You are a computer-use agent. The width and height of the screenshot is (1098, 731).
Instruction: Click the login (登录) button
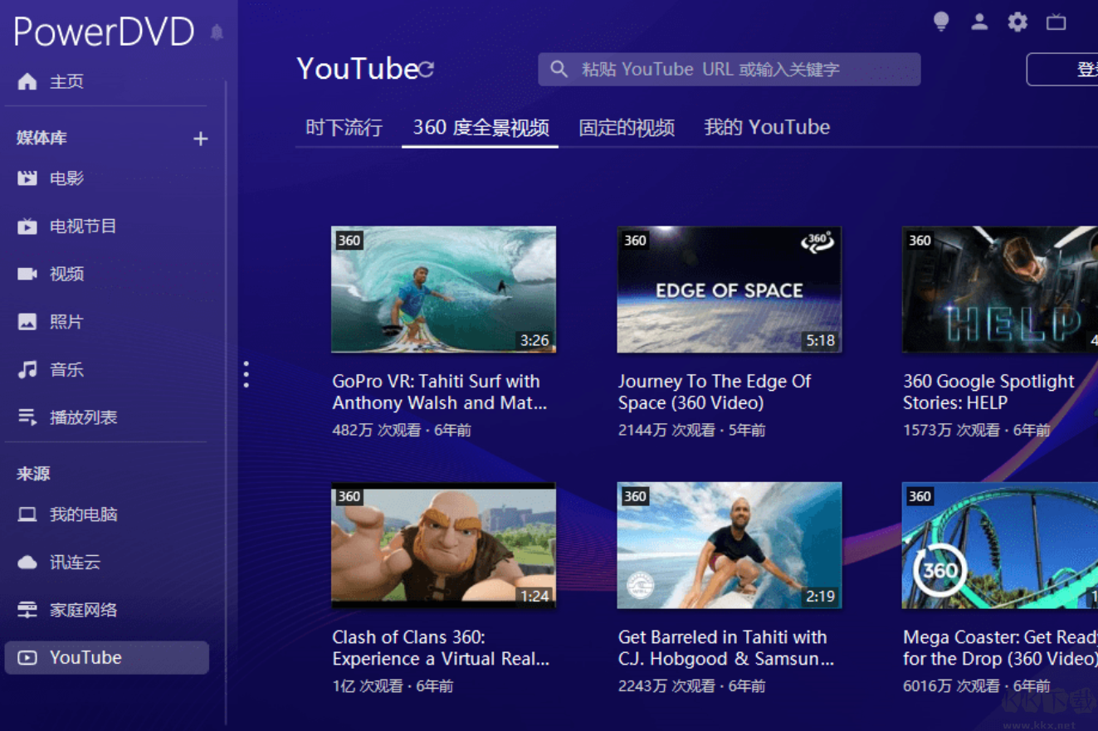[1062, 70]
